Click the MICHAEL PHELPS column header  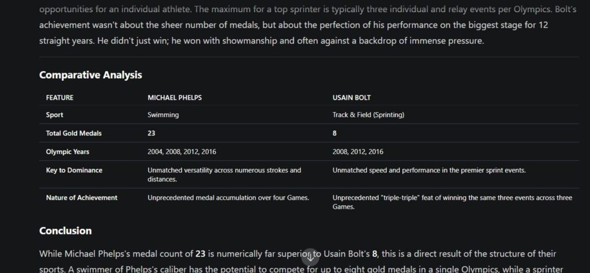(175, 98)
